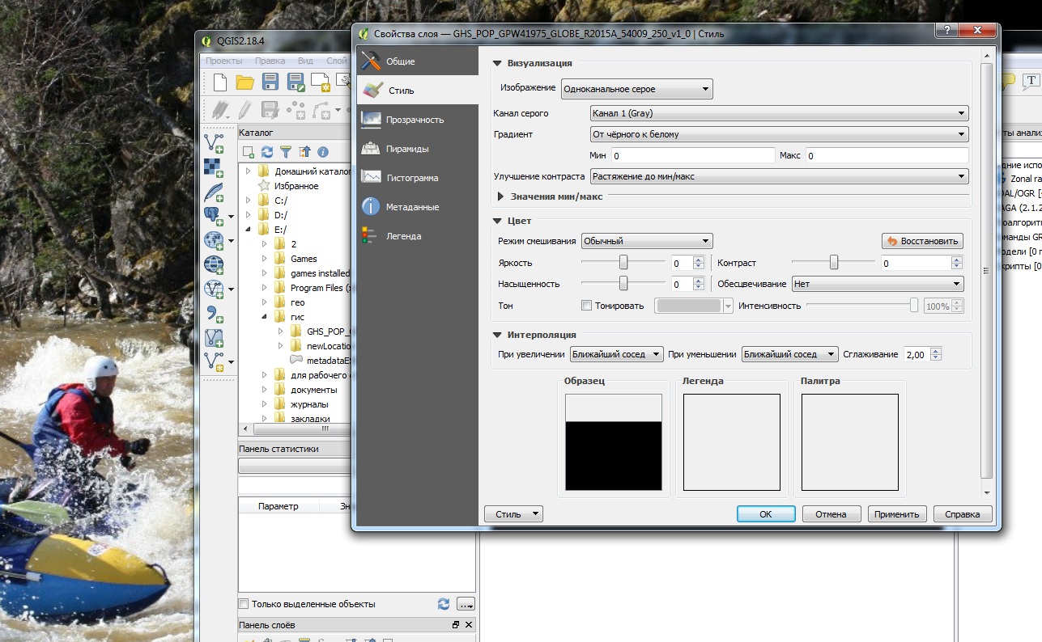
Task: Enable the Тонировать checkbox
Action: point(587,306)
